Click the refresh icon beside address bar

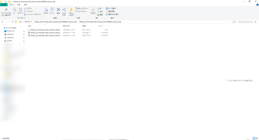pyautogui.click(x=235, y=22)
